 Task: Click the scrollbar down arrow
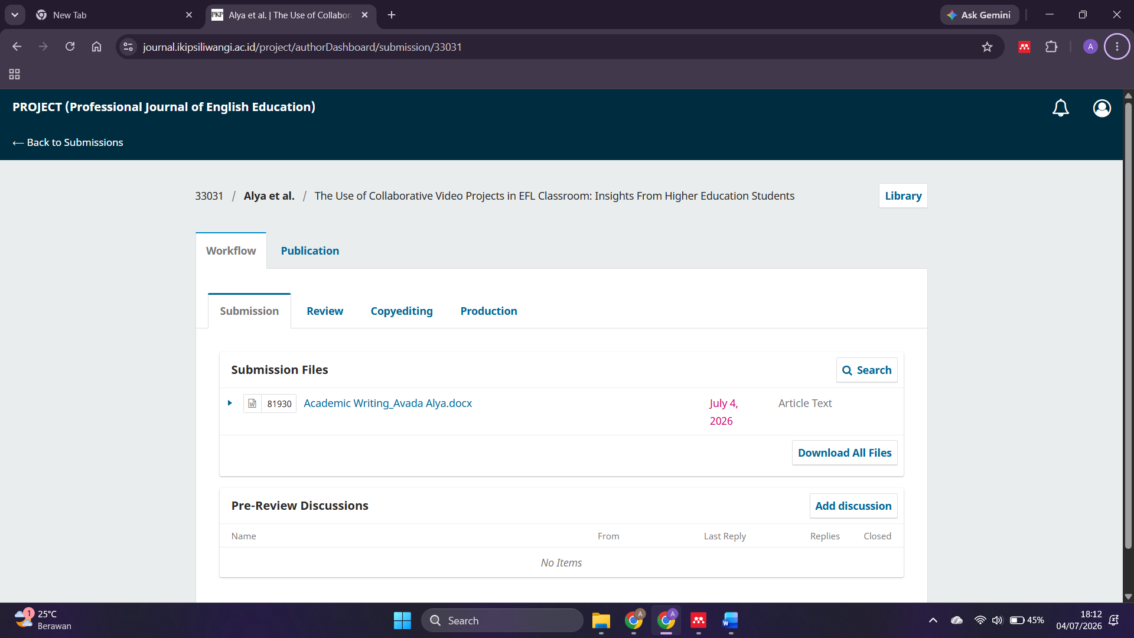click(x=1128, y=597)
